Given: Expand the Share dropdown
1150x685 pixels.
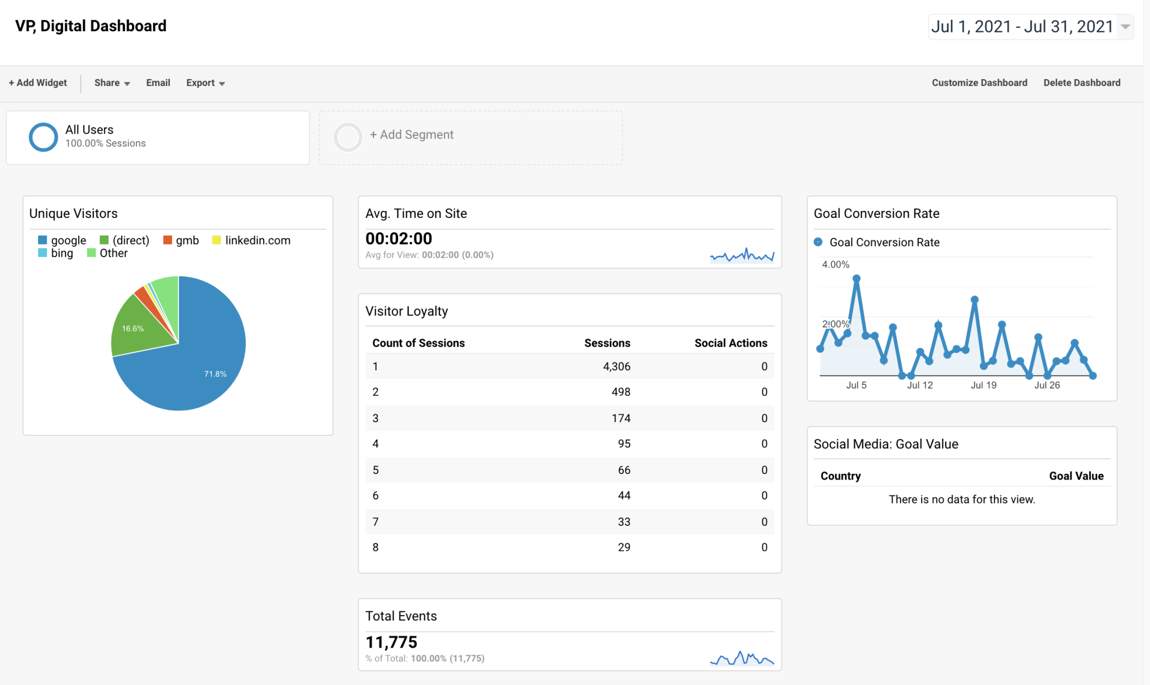Looking at the screenshot, I should click(111, 82).
